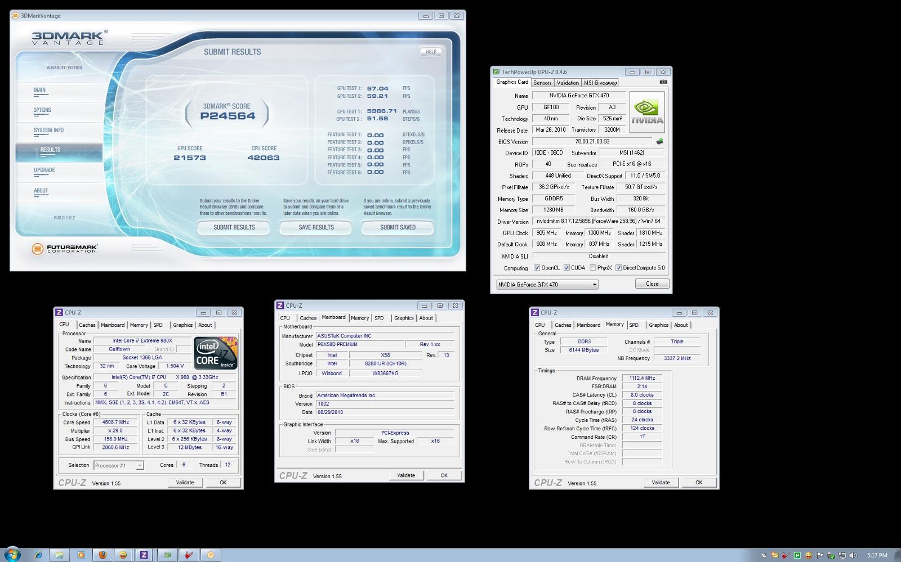Select OPTIONS in 3DMark Vantage sidebar
Screen dimensions: 901x562
42,110
